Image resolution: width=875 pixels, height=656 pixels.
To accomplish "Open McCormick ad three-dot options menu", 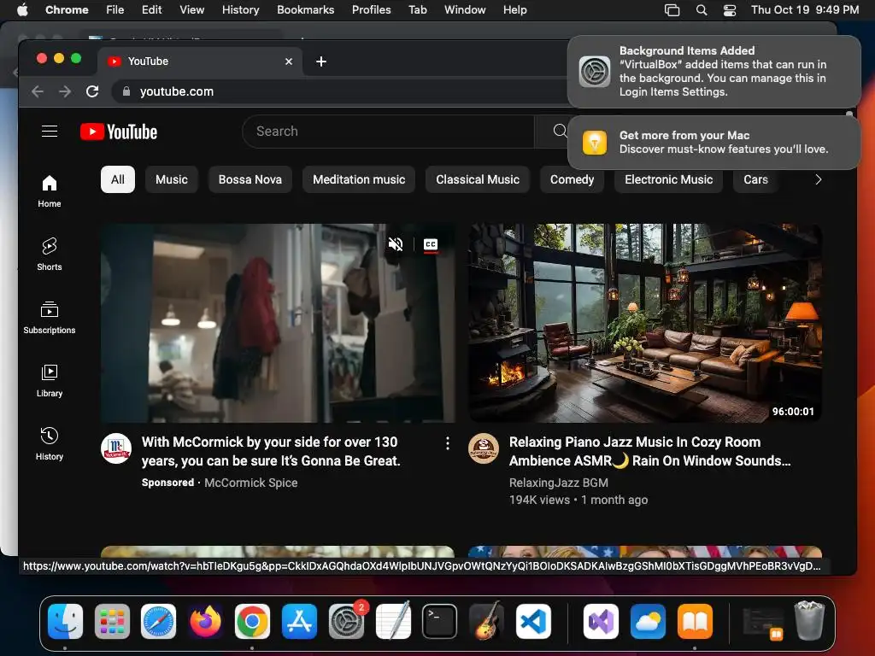I will coord(448,443).
